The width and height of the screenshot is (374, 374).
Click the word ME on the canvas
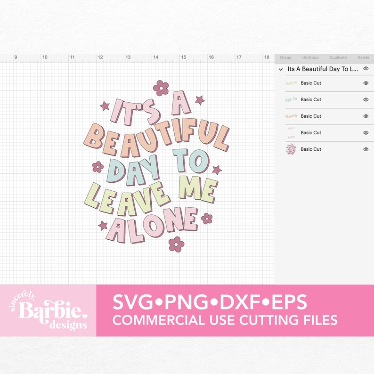click(198, 189)
